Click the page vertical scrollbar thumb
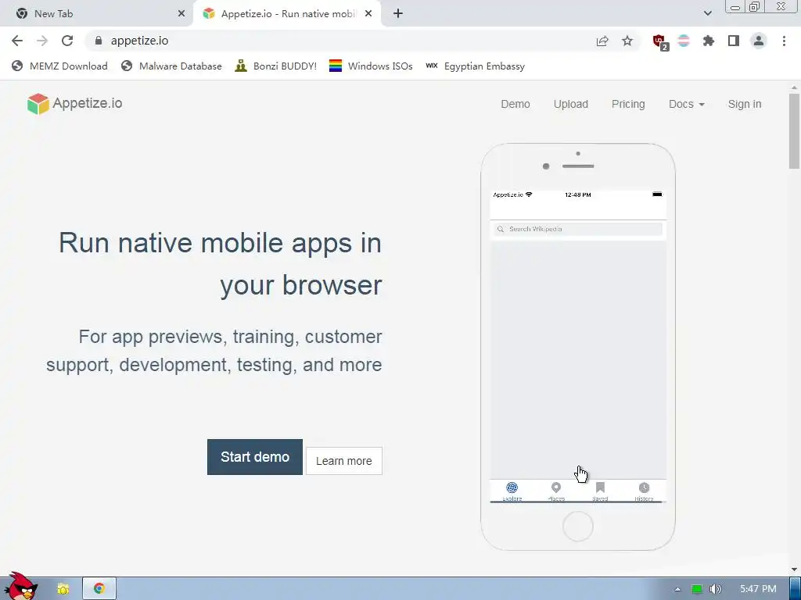Viewport: 801px width, 600px height. click(x=794, y=131)
